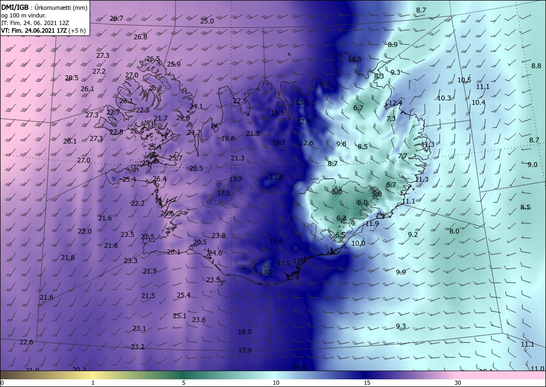Click the map value 8.3
Image resolution: width=546 pixels, height=387 pixels.
(379, 76)
